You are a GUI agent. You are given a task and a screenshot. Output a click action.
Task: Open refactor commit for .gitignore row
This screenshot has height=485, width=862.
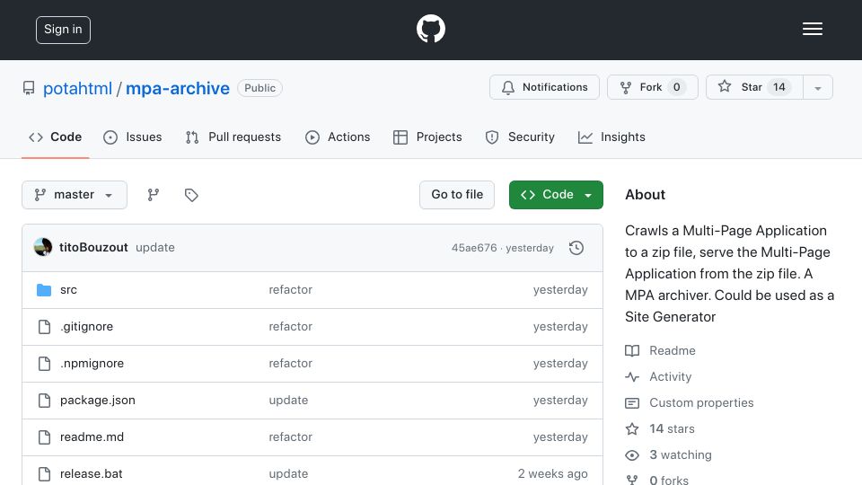point(290,327)
